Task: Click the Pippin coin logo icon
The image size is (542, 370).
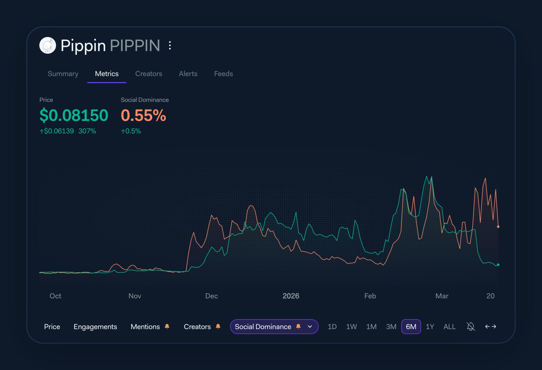Action: (48, 45)
